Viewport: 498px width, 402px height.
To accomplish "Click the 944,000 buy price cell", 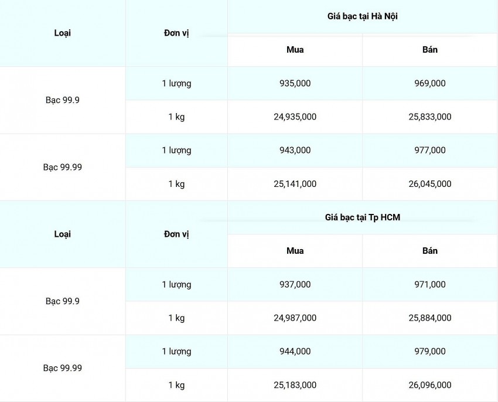I will [295, 352].
